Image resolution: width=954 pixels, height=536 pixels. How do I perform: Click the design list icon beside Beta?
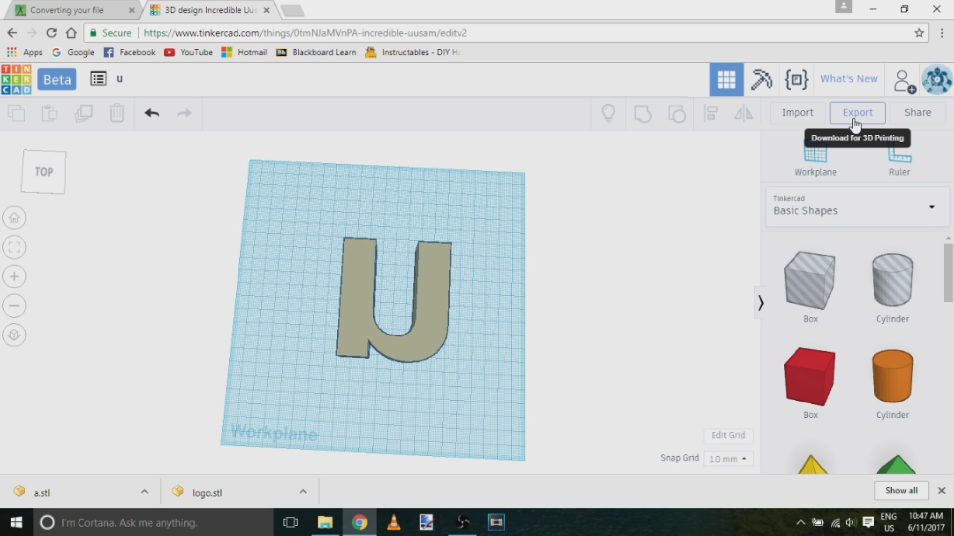98,79
